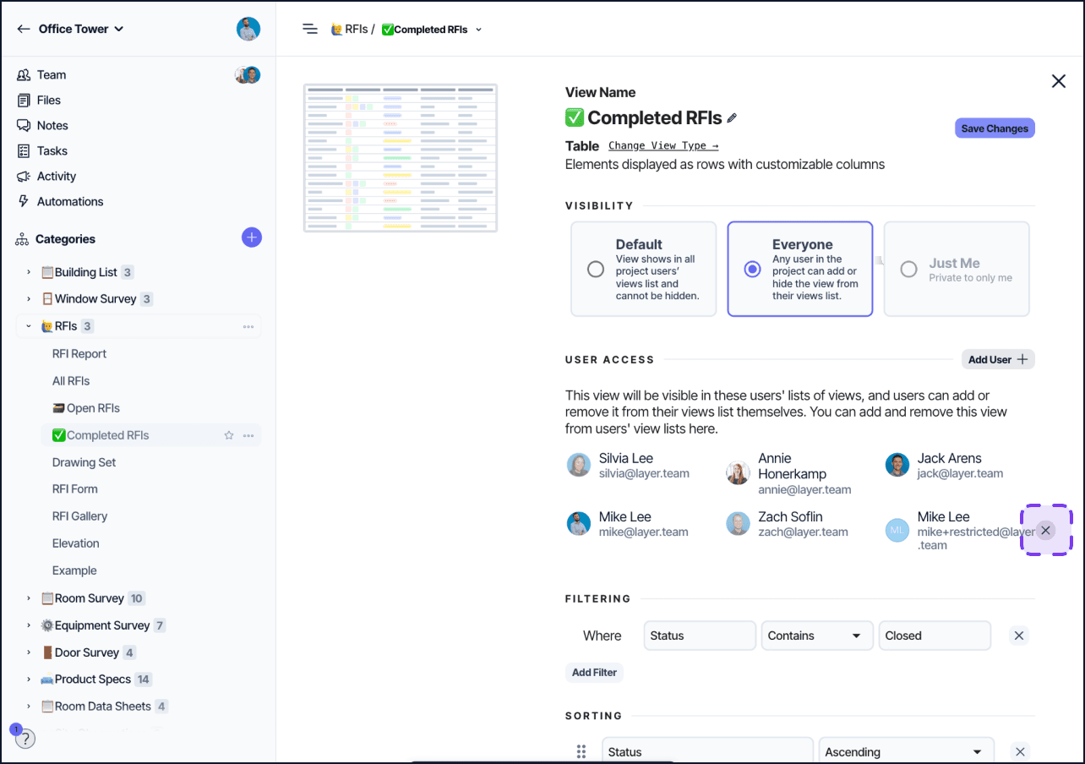The image size is (1085, 764).
Task: Click RFIs in the breadcrumb
Action: pyautogui.click(x=349, y=29)
